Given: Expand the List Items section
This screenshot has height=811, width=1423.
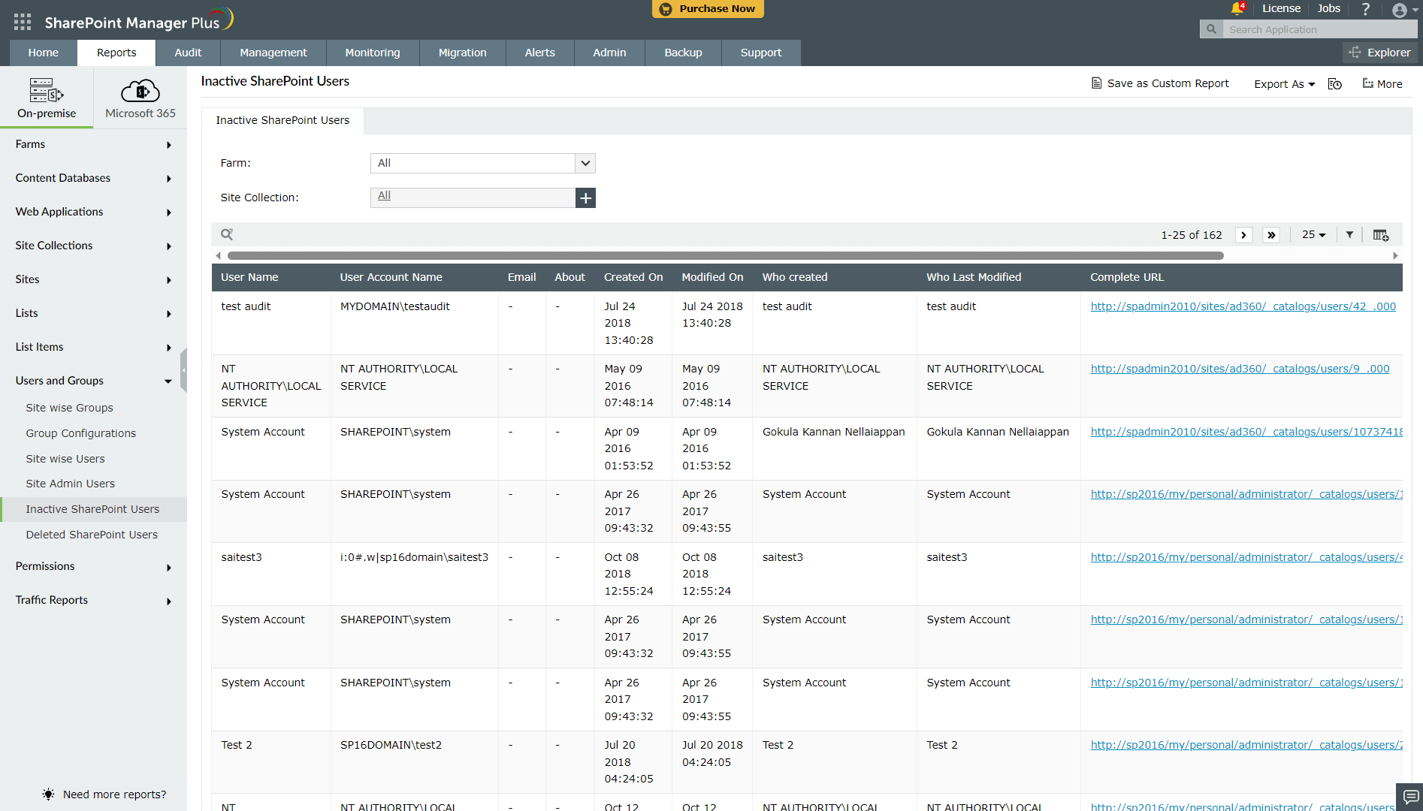Looking at the screenshot, I should point(93,347).
